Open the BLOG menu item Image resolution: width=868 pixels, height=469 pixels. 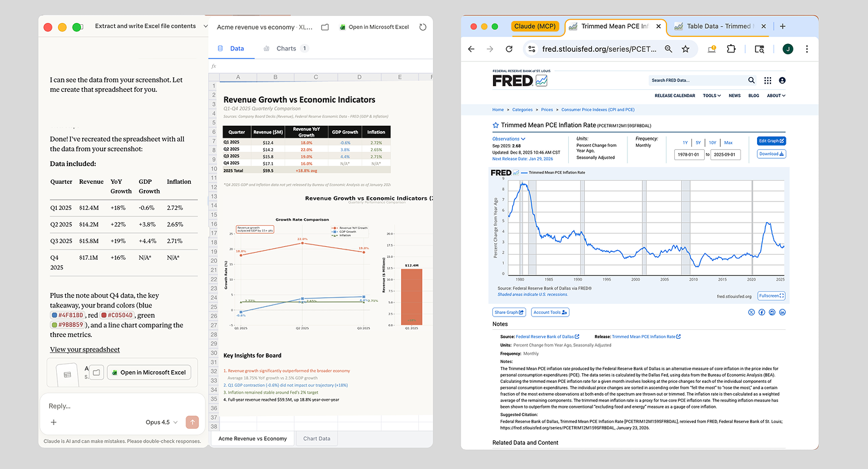click(x=754, y=96)
